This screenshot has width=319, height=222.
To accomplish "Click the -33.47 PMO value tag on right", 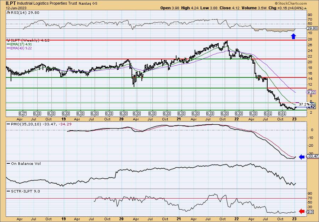I will click(x=313, y=156).
